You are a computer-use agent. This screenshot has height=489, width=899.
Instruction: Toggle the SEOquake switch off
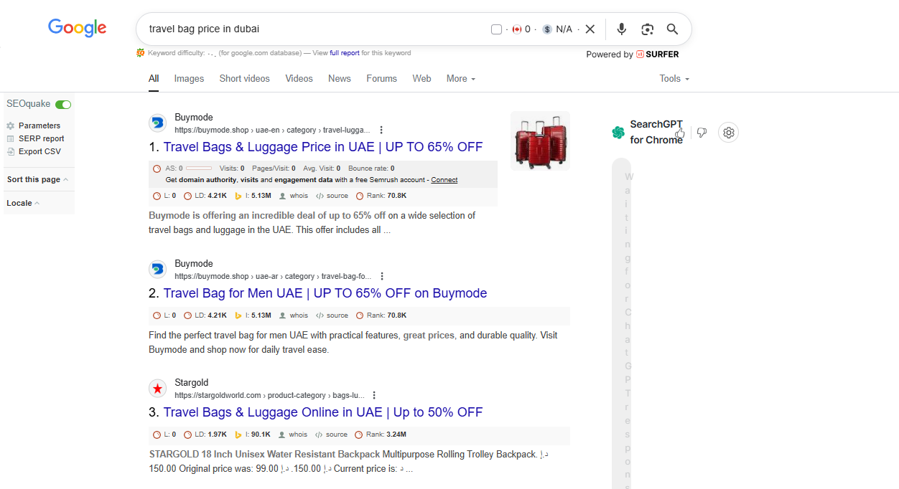tap(63, 105)
